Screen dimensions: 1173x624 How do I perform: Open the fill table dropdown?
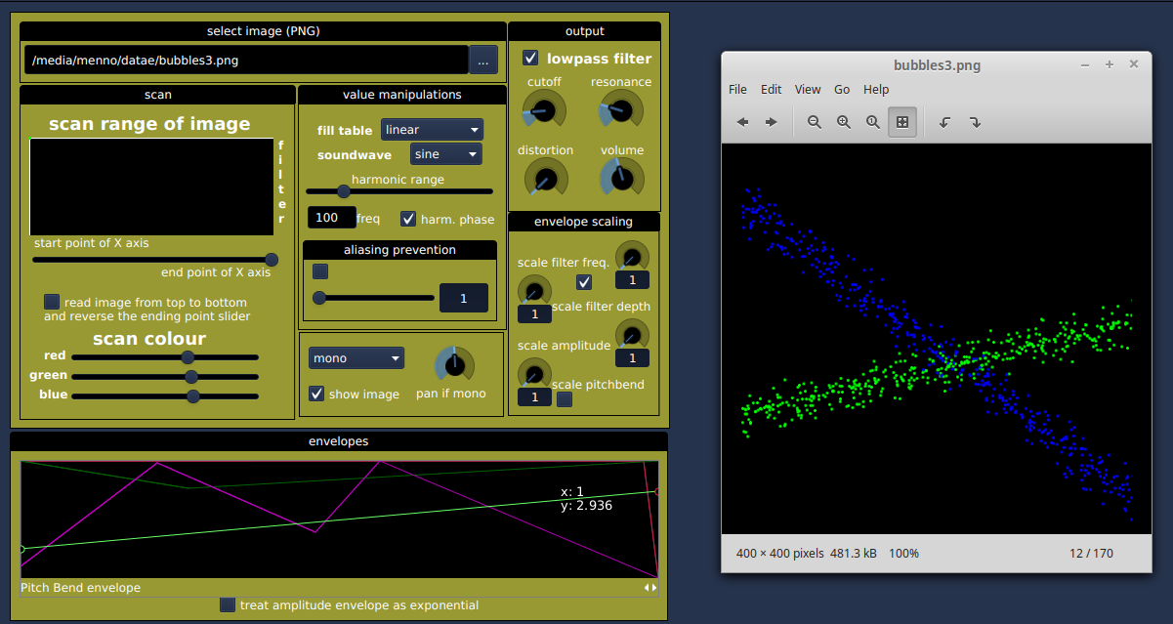click(432, 130)
